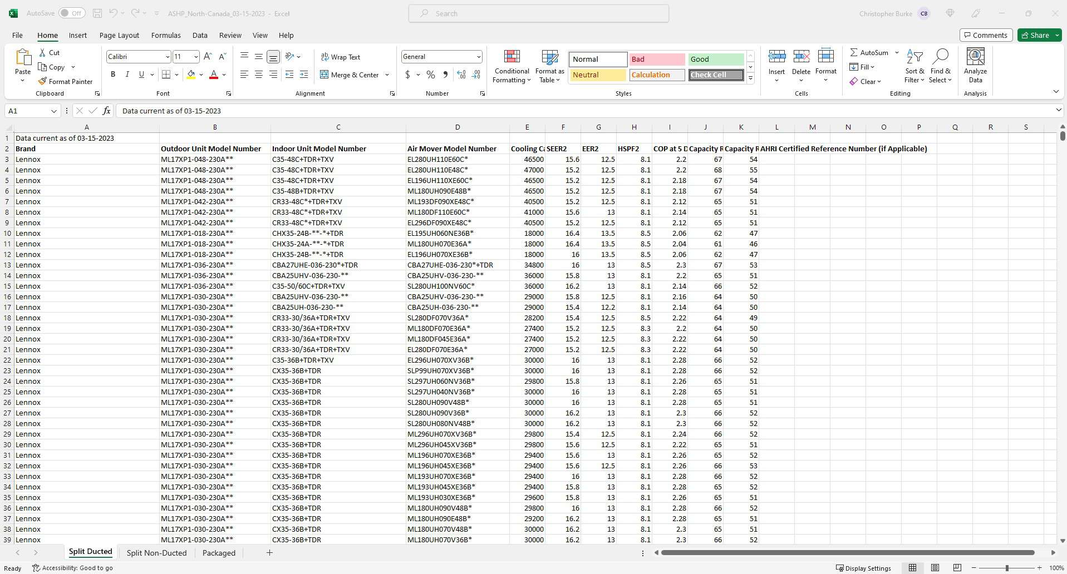The height and width of the screenshot is (574, 1067).
Task: Open font color dropdown arrow
Action: tap(224, 75)
